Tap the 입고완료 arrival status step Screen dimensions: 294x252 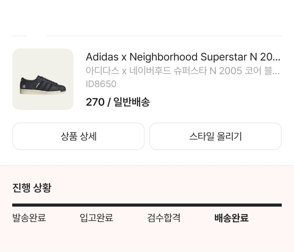(96, 218)
